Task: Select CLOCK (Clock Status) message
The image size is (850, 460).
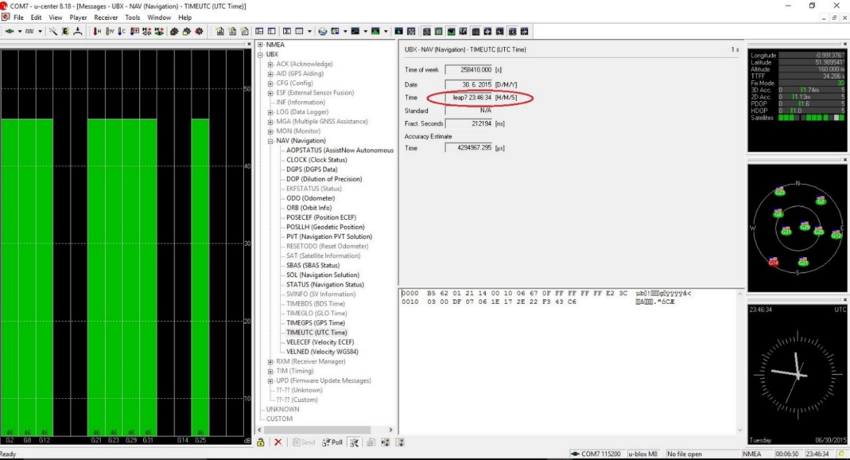Action: coord(317,160)
